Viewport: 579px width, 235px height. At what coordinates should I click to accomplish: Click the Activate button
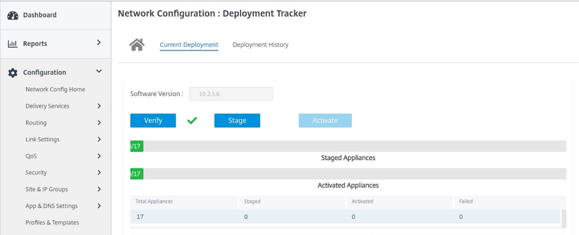click(326, 120)
